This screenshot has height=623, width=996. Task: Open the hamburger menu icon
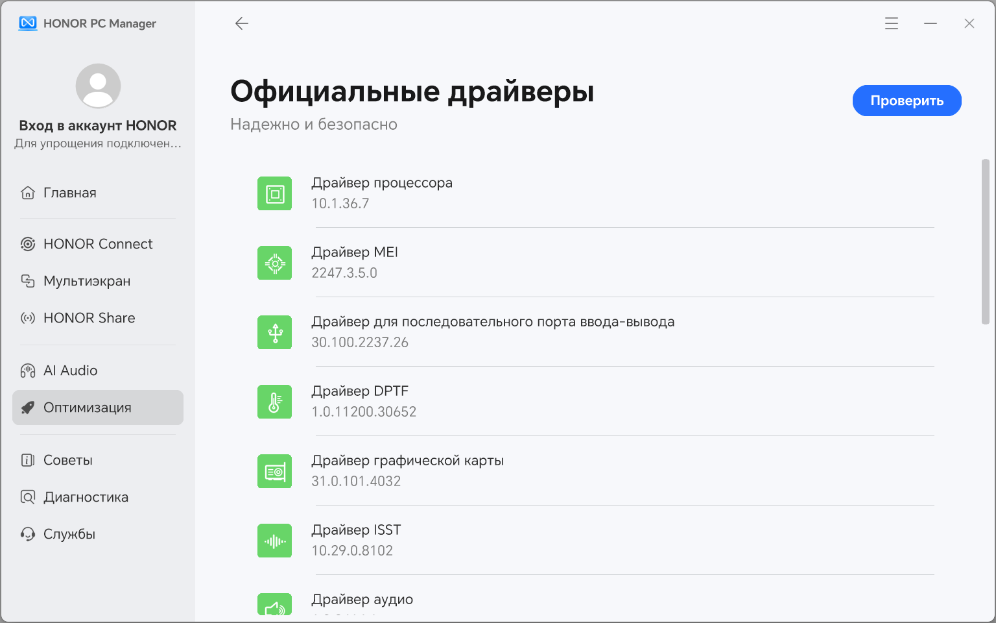pyautogui.click(x=892, y=24)
